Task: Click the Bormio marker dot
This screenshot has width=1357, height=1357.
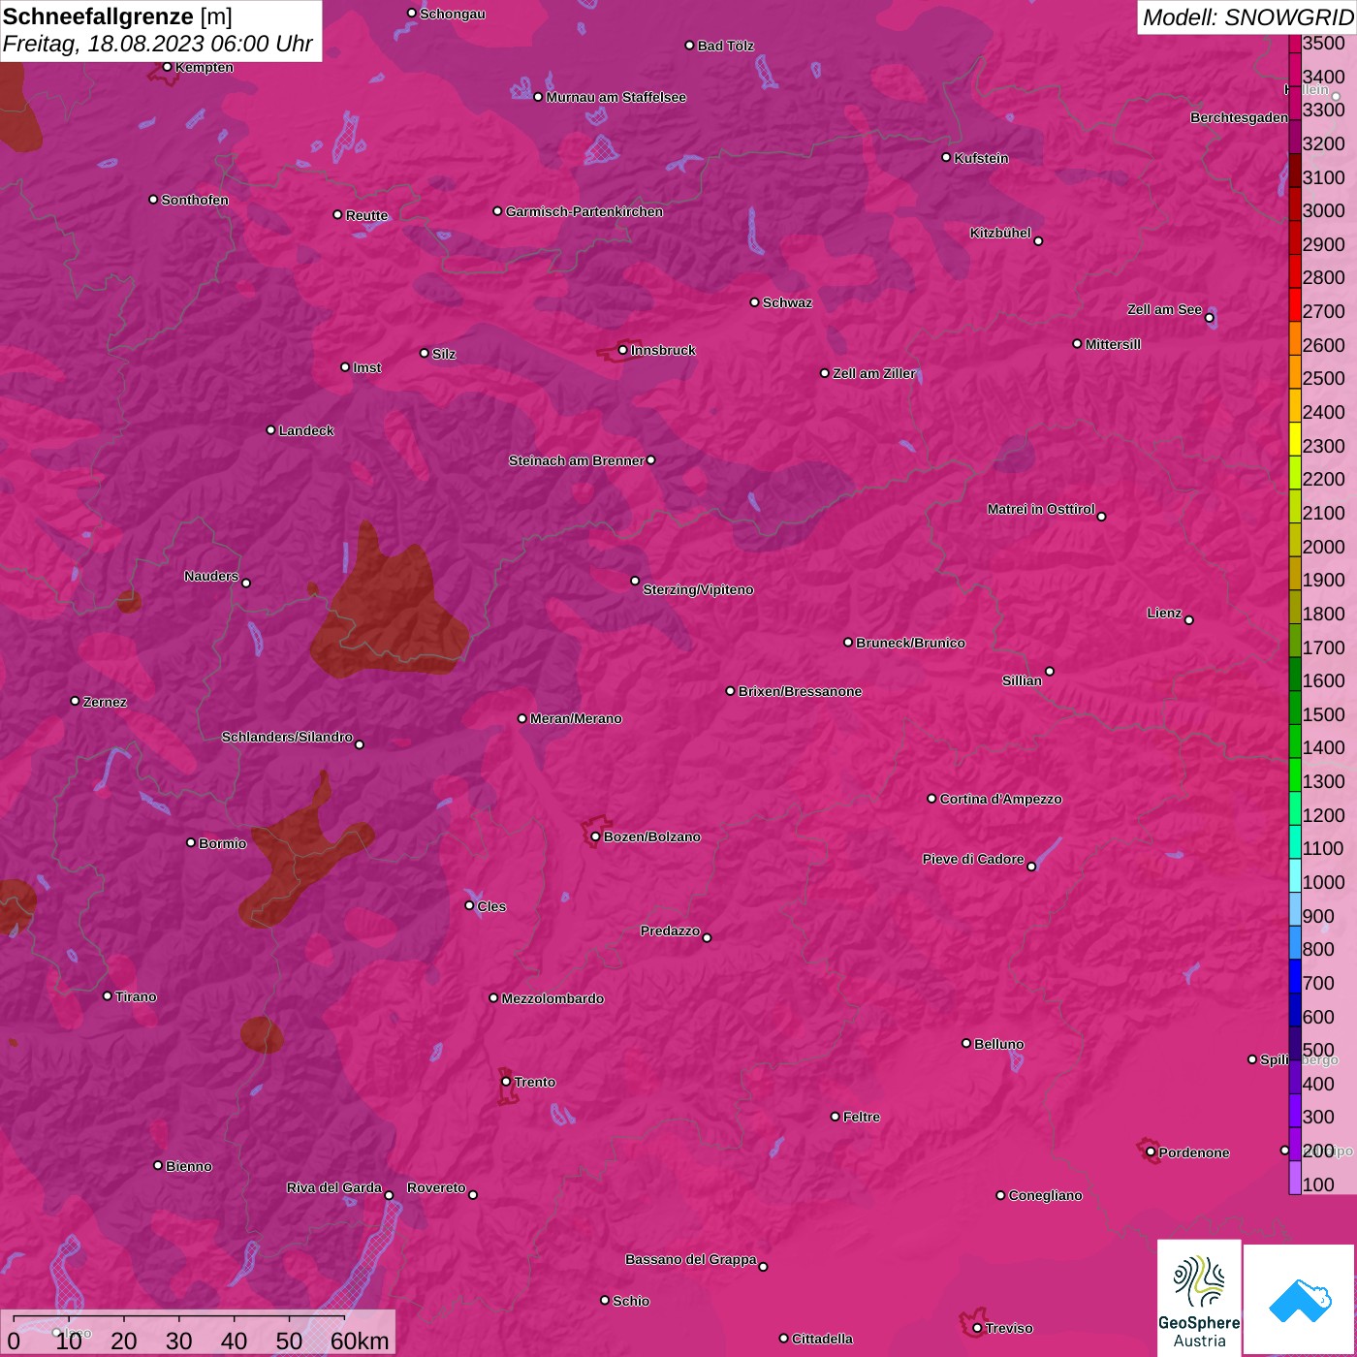Action: point(191,842)
